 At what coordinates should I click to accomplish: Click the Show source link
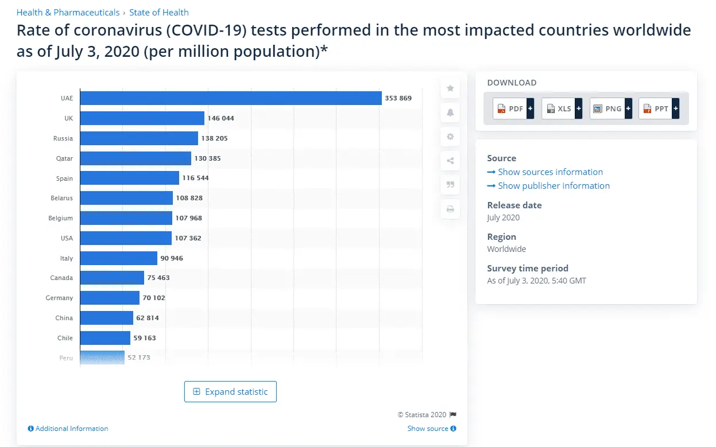click(428, 429)
